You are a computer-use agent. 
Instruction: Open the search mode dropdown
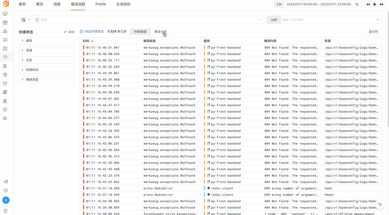[26, 20]
